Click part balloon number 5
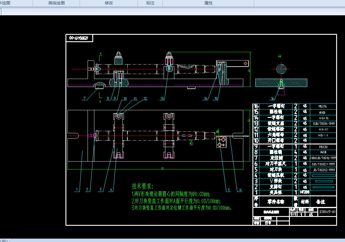The image size is (345, 242). (x=228, y=190)
